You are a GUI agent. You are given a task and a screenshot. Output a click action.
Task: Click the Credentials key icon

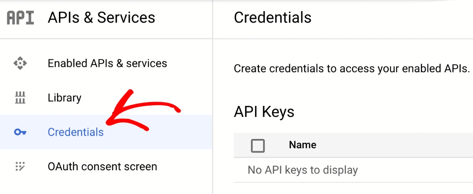[20, 132]
